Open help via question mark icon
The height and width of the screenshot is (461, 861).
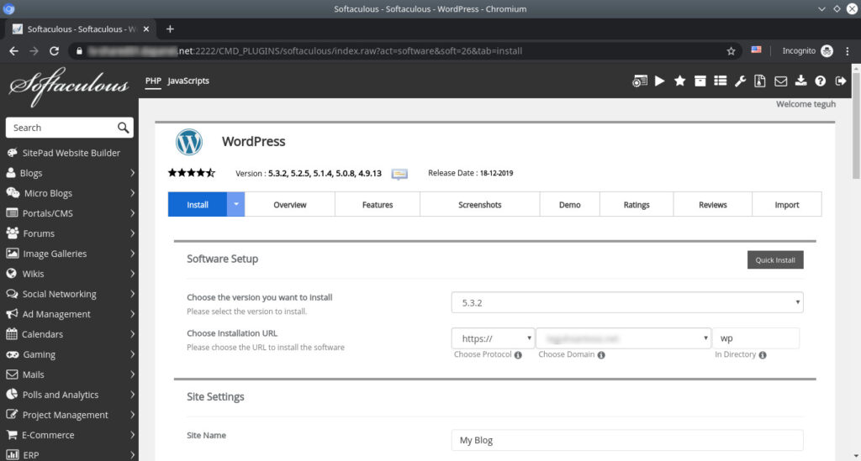click(820, 81)
